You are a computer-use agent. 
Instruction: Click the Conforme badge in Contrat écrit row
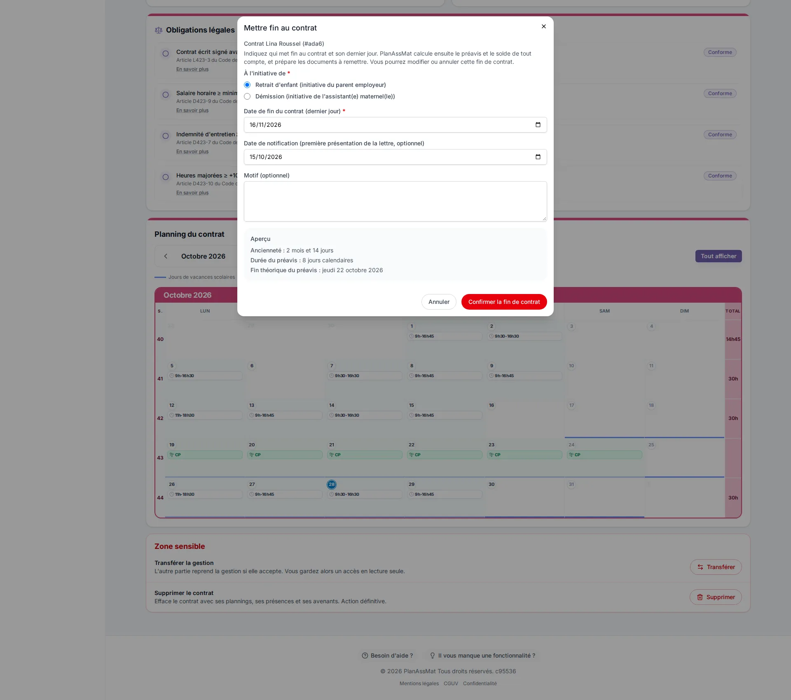[x=720, y=52]
